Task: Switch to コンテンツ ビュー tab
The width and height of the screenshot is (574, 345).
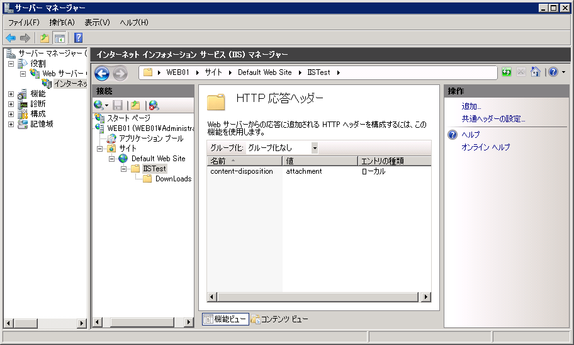Action: pos(279,319)
